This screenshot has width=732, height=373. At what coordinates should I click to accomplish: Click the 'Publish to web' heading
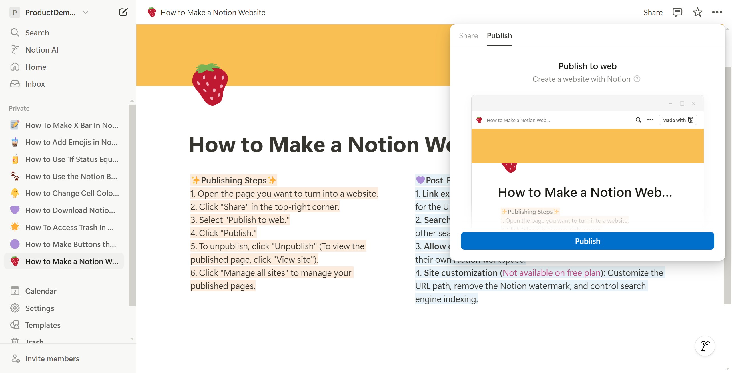click(x=587, y=66)
